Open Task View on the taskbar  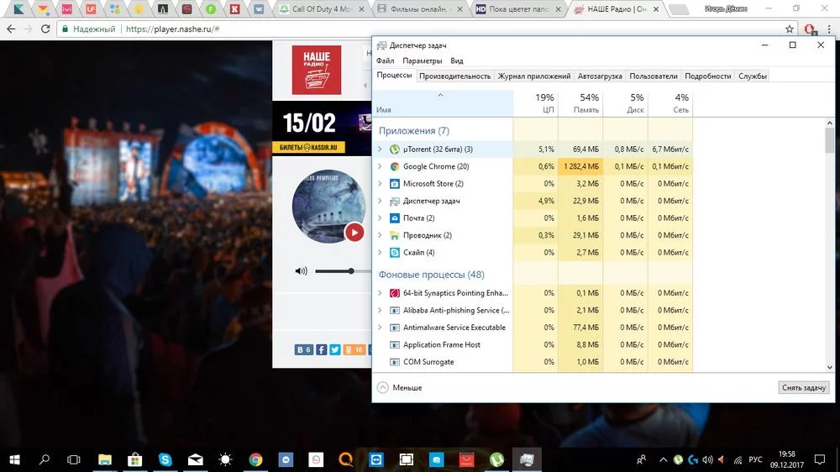point(73,459)
